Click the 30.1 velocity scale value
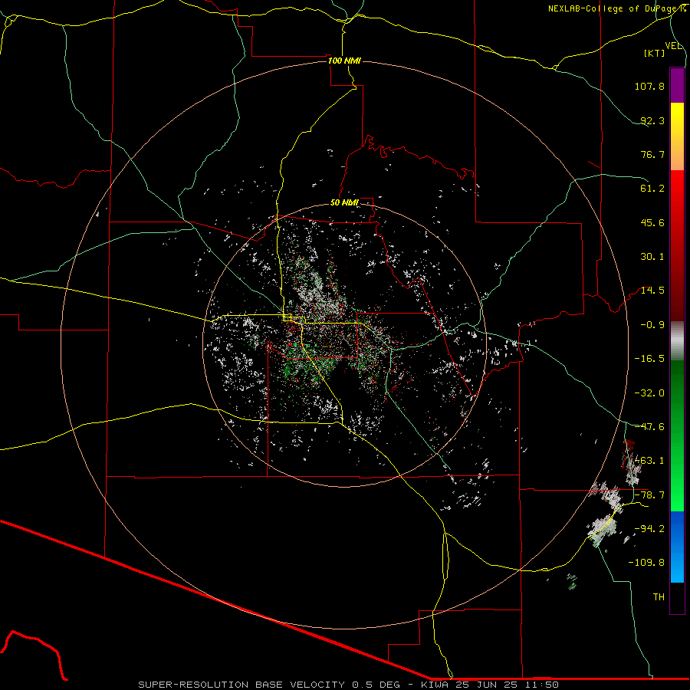This screenshot has height=690, width=690. coord(652,257)
